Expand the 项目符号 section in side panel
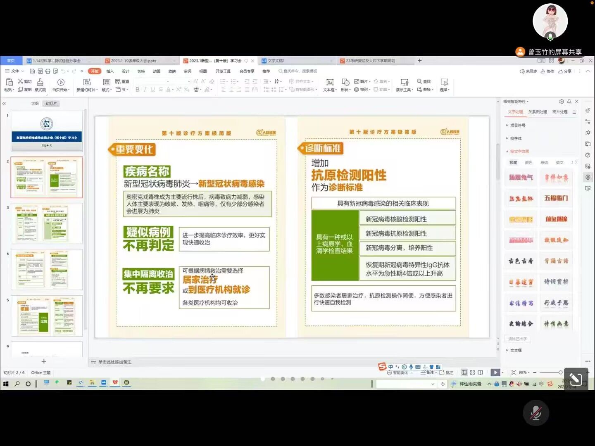Screen dimensions: 595x446 (517, 125)
